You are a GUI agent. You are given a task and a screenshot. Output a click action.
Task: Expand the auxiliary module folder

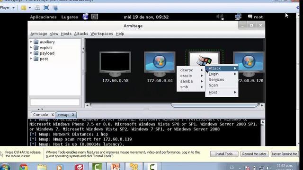(x=31, y=42)
